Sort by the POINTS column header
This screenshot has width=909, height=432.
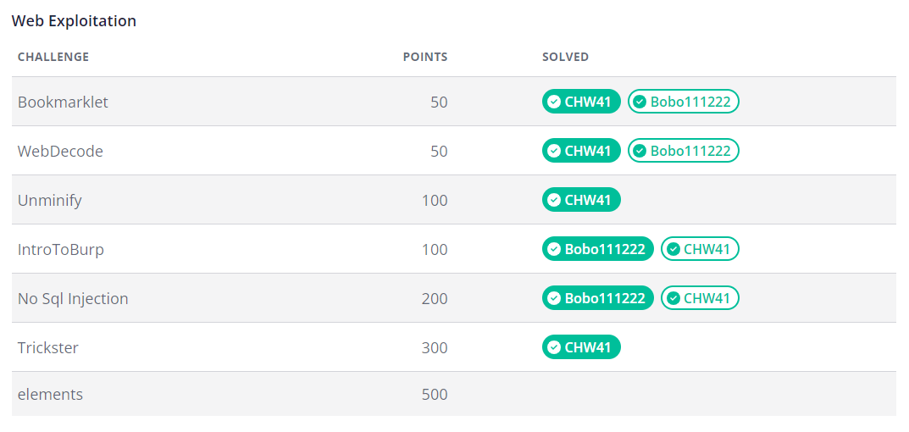[x=425, y=57]
